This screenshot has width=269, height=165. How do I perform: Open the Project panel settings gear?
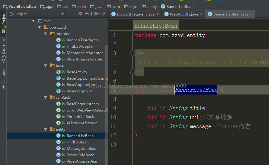point(96,14)
